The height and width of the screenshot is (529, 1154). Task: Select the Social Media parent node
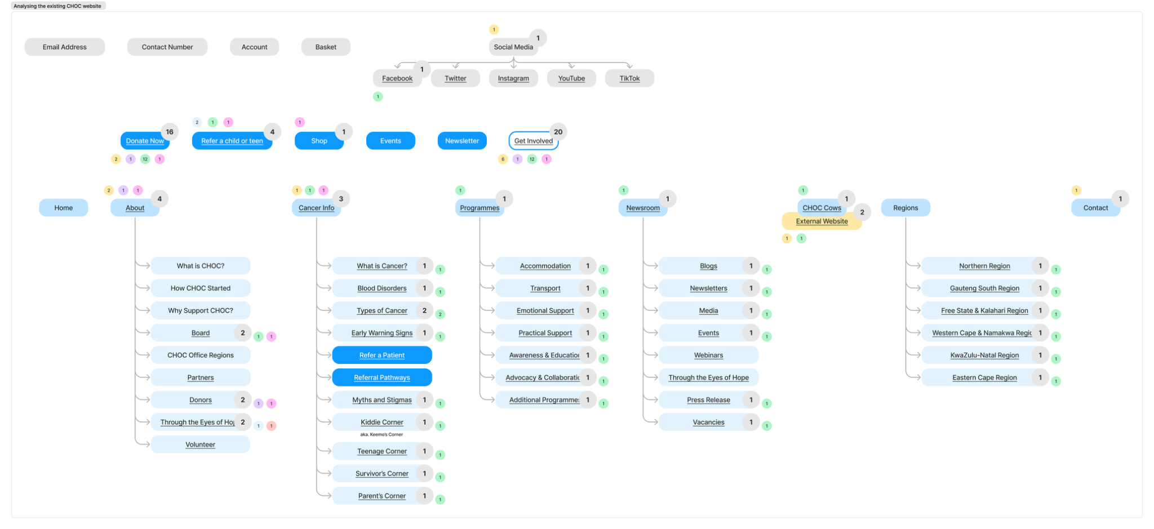(513, 47)
